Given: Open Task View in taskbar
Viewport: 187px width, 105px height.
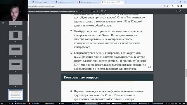Looking at the screenshot, I should (x=9, y=104).
